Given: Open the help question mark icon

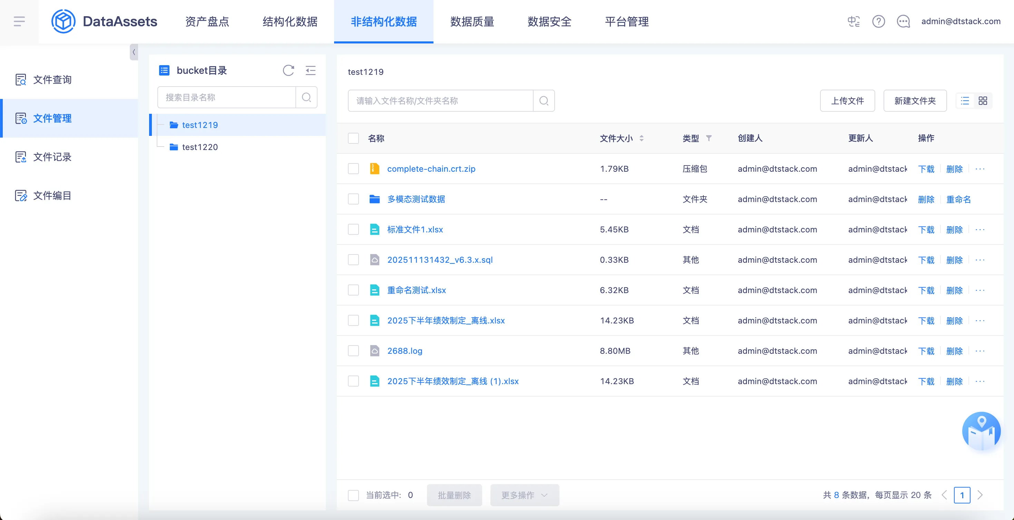Looking at the screenshot, I should tap(879, 21).
